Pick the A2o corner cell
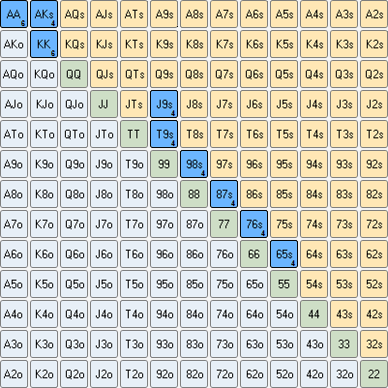The image size is (388, 388). coord(14,373)
